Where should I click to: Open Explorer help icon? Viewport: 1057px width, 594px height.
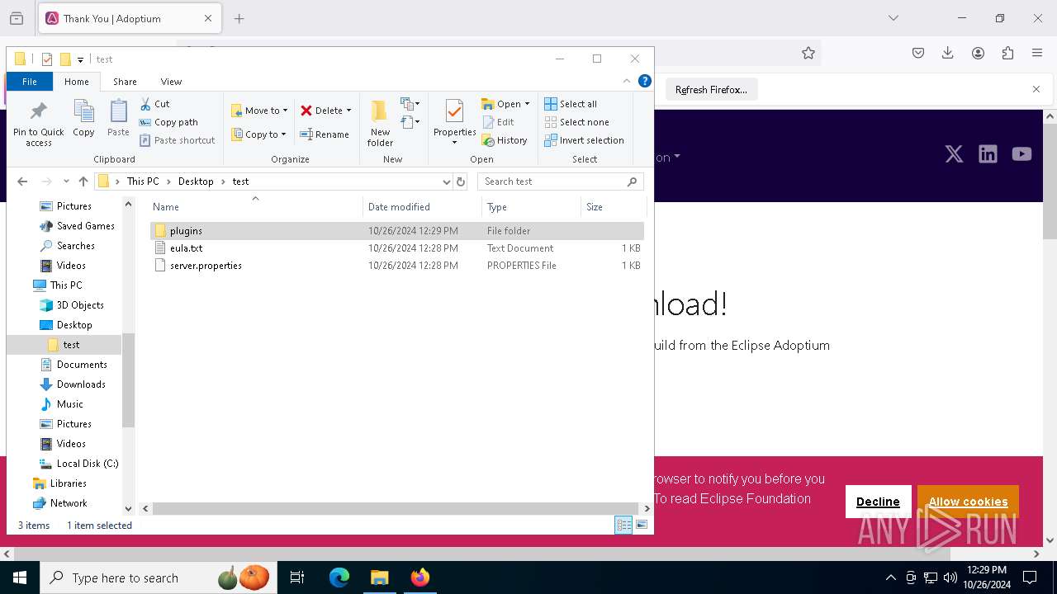[645, 81]
